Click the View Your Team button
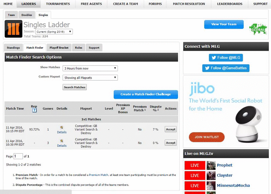Viewport: 271px width, 194px height. (x=224, y=24)
